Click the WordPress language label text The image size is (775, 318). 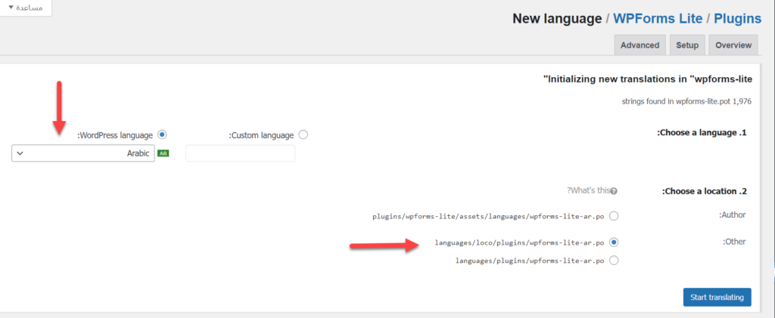(x=115, y=135)
